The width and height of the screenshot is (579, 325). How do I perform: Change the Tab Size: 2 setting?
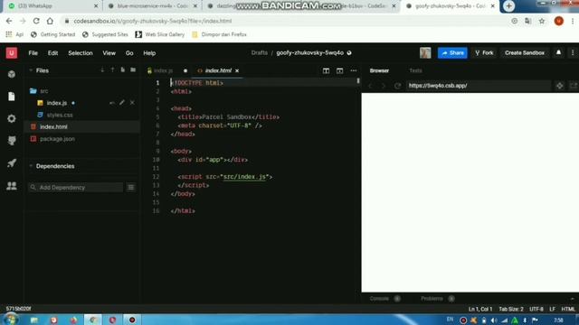(511, 309)
